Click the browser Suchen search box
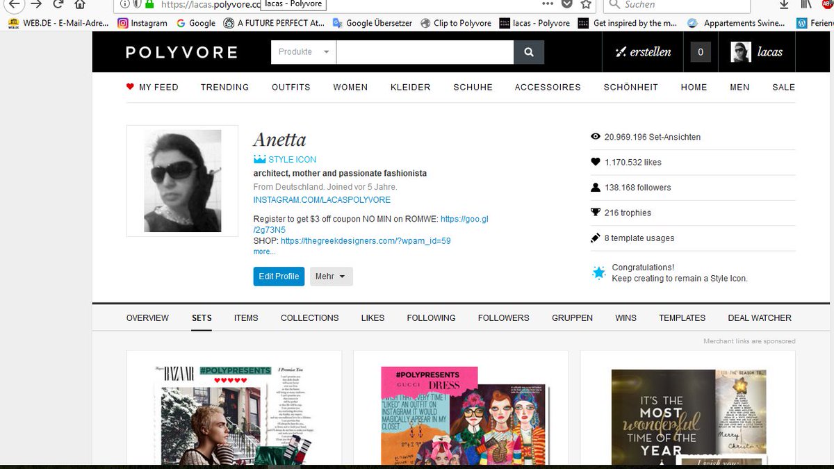The height and width of the screenshot is (469, 834). point(677,5)
